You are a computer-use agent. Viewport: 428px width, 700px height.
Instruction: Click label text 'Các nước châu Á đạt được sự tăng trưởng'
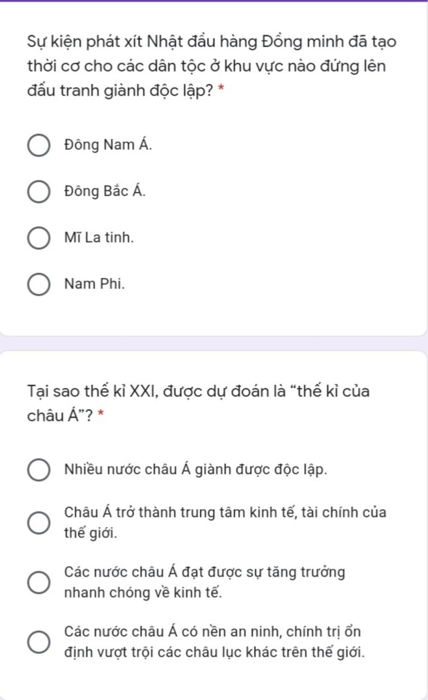pos(205,572)
